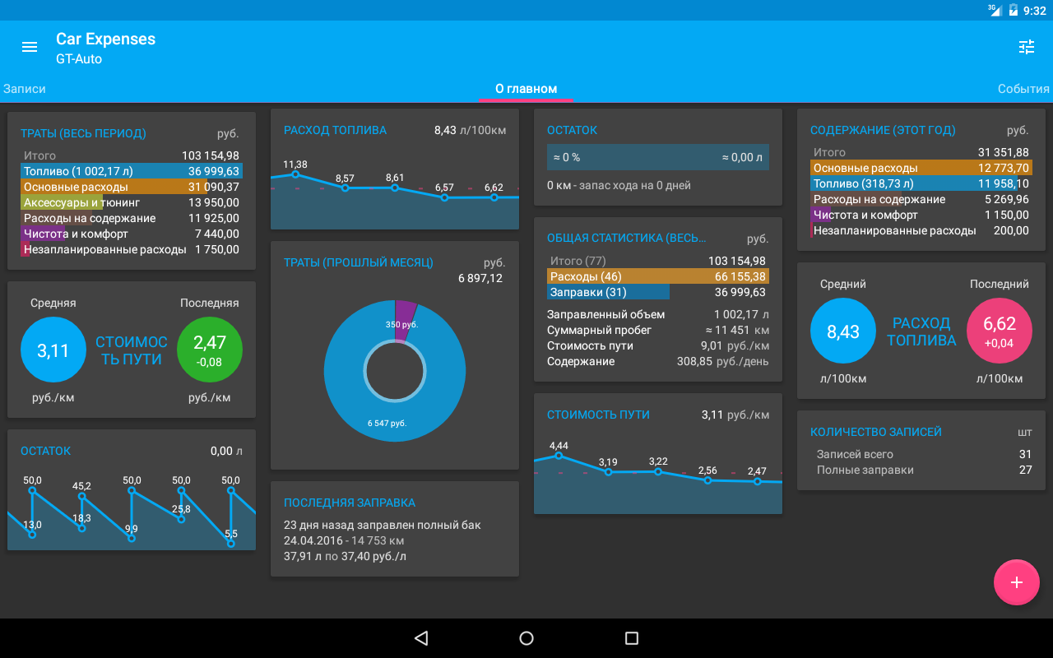Select the Заправки (31) statistics row

658,292
